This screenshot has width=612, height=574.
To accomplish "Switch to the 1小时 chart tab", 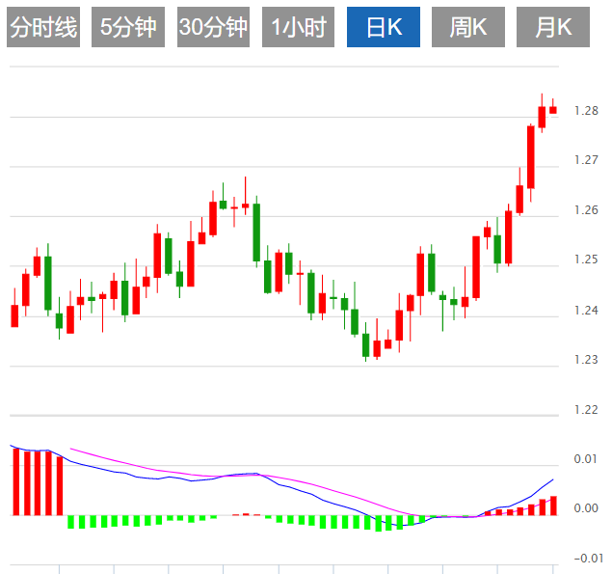I will tap(298, 27).
